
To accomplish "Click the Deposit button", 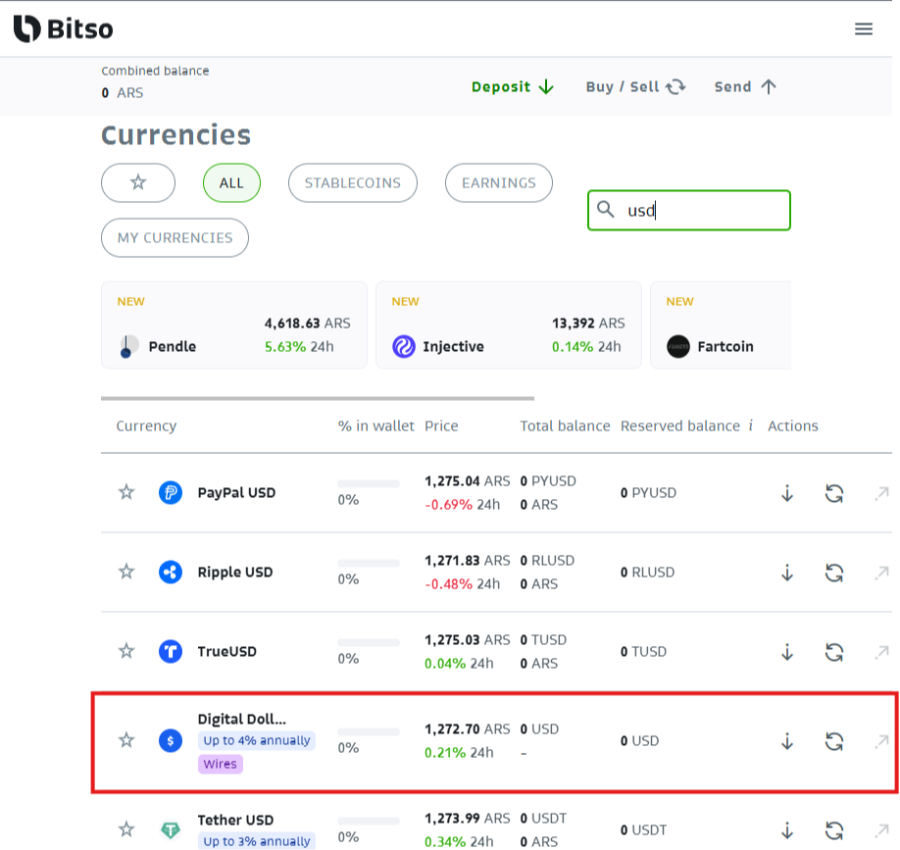I will click(x=513, y=86).
